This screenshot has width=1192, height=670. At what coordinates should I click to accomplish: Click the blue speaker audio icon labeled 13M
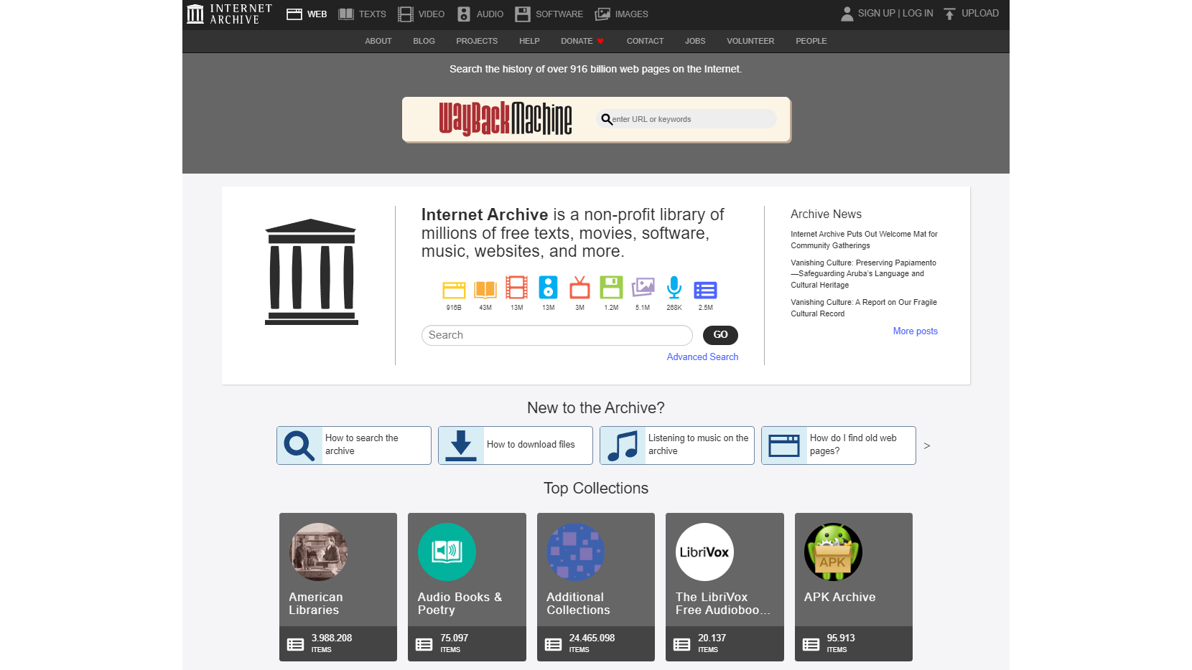tap(549, 288)
